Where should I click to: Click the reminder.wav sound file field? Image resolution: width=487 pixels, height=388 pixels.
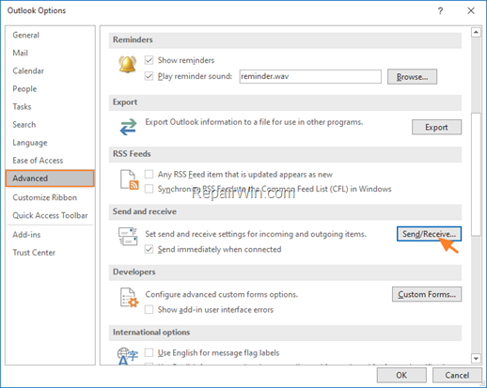[x=310, y=76]
